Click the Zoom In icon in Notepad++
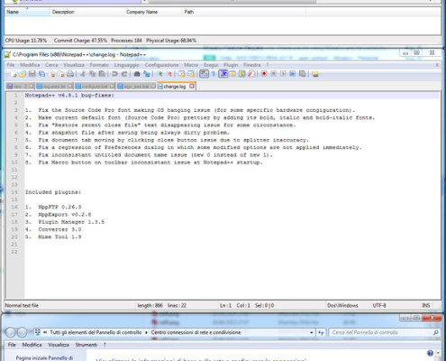The image size is (446, 361). [159, 74]
